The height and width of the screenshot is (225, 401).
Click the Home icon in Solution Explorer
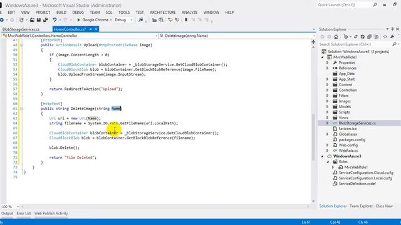(x=336, y=37)
